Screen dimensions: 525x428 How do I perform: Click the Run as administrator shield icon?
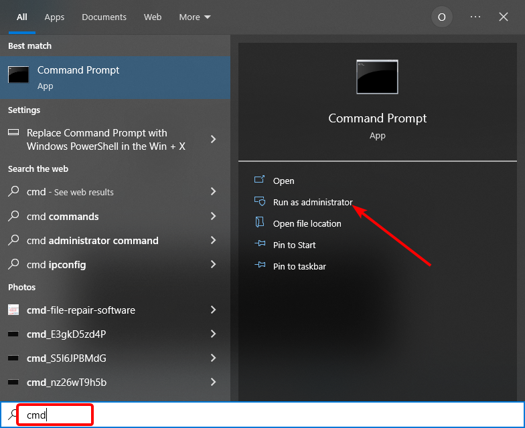(260, 201)
